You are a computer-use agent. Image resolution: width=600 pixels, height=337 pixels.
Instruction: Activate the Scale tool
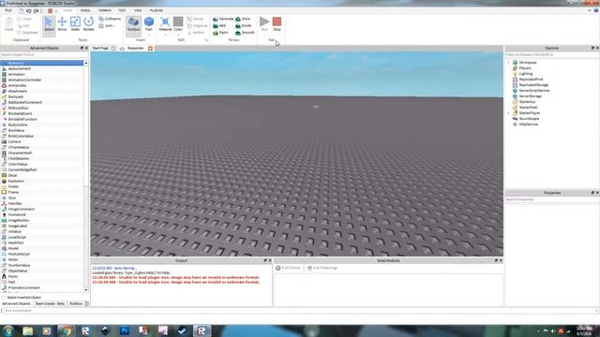[x=75, y=23]
